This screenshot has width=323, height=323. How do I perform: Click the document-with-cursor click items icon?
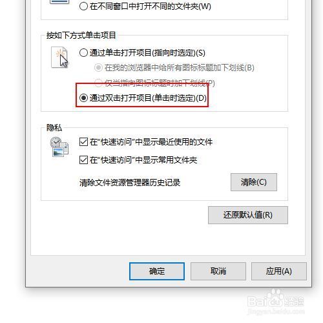click(59, 57)
